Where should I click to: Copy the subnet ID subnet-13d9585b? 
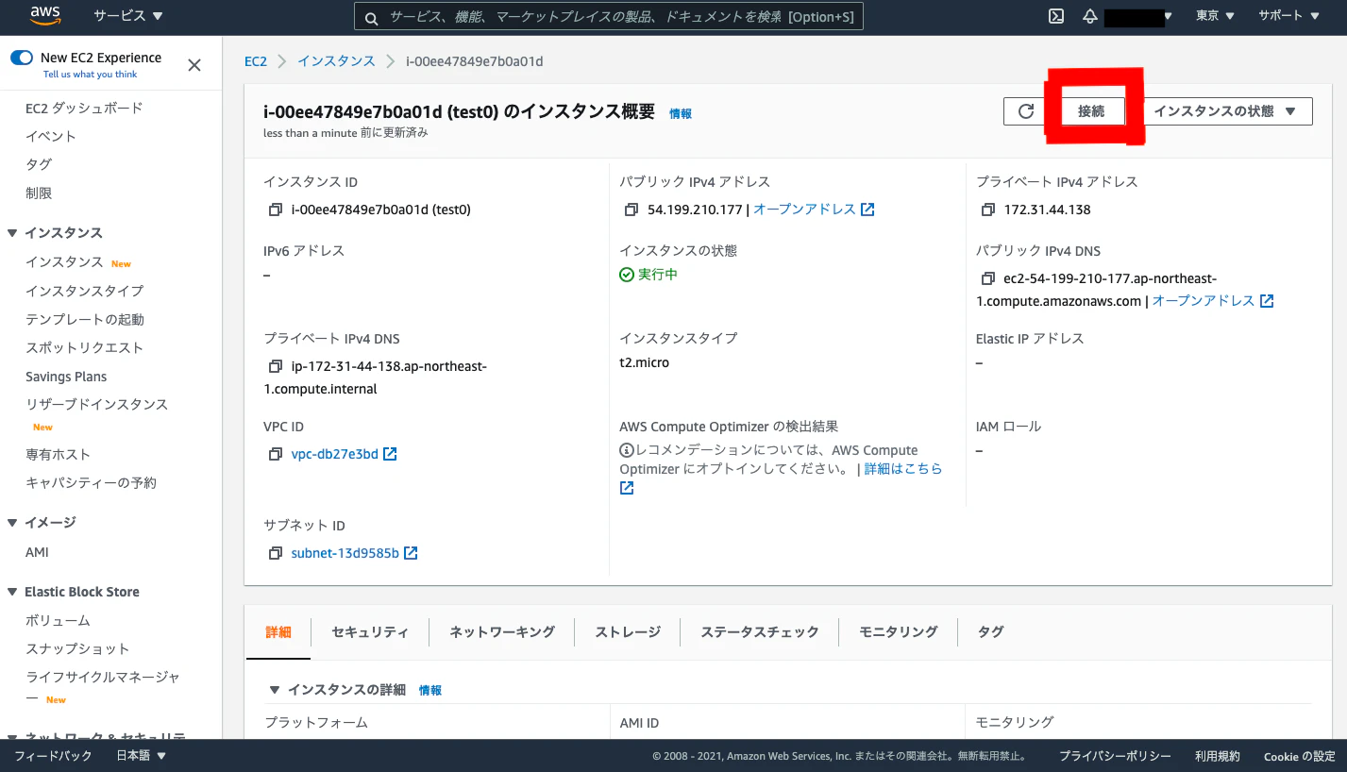pyautogui.click(x=276, y=553)
